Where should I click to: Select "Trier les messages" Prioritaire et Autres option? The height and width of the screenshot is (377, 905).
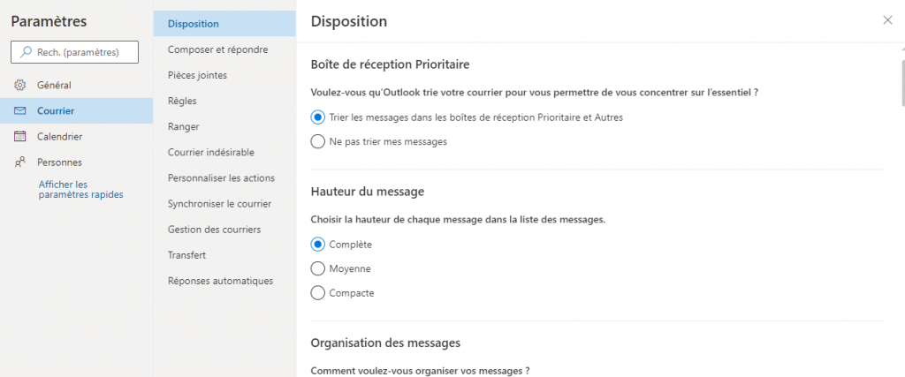point(318,117)
